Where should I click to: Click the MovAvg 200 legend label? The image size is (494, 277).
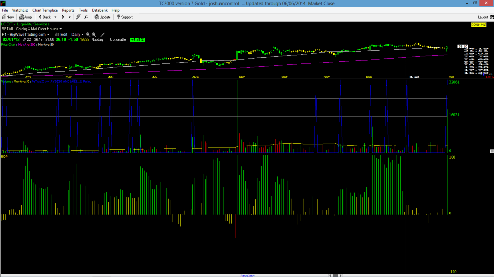(x=27, y=45)
